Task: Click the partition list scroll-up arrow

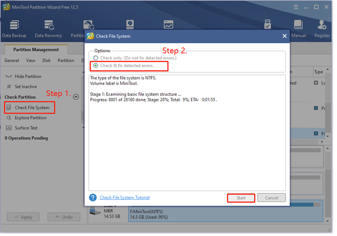Action: [x=328, y=69]
